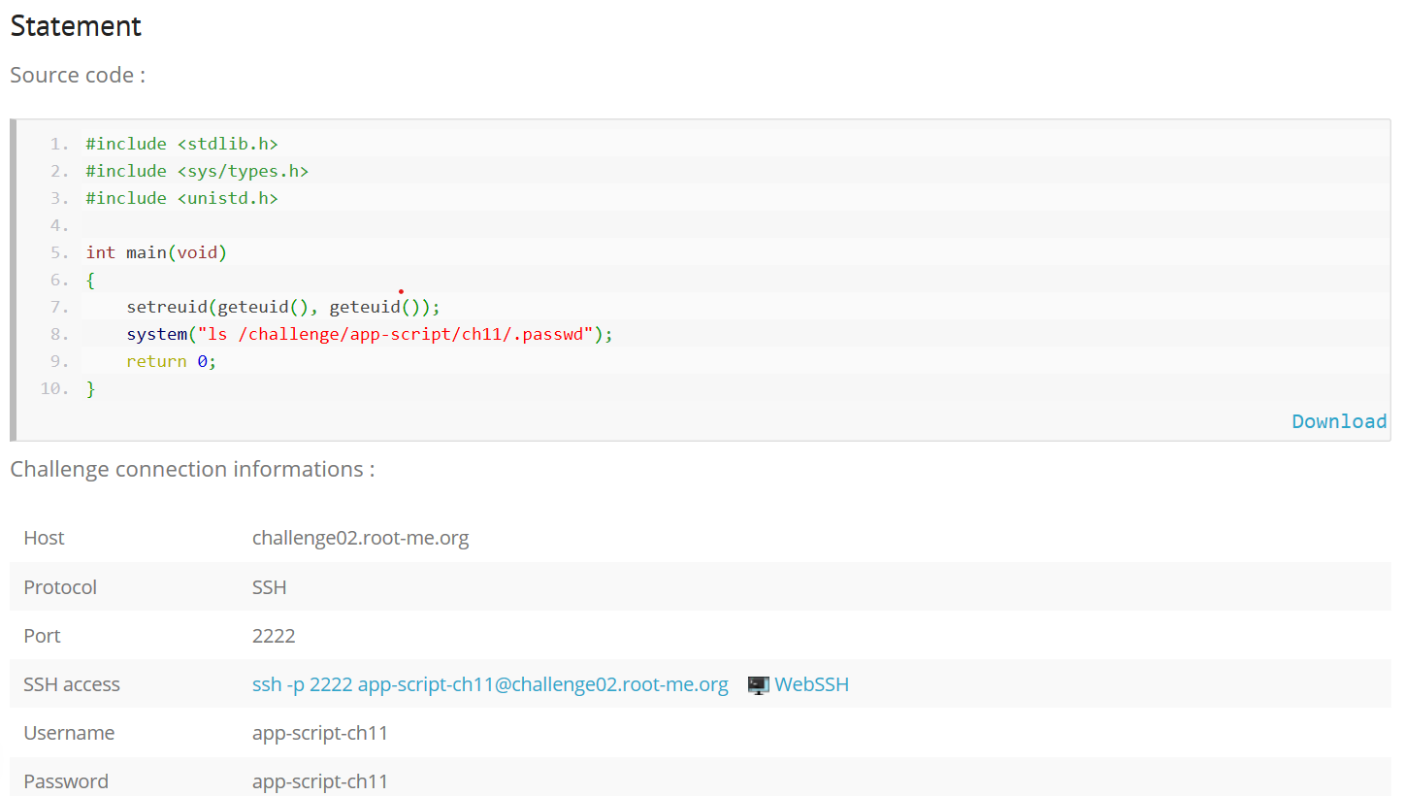The width and height of the screenshot is (1405, 796).
Task: Click line number 10 in code block
Action: 55,388
